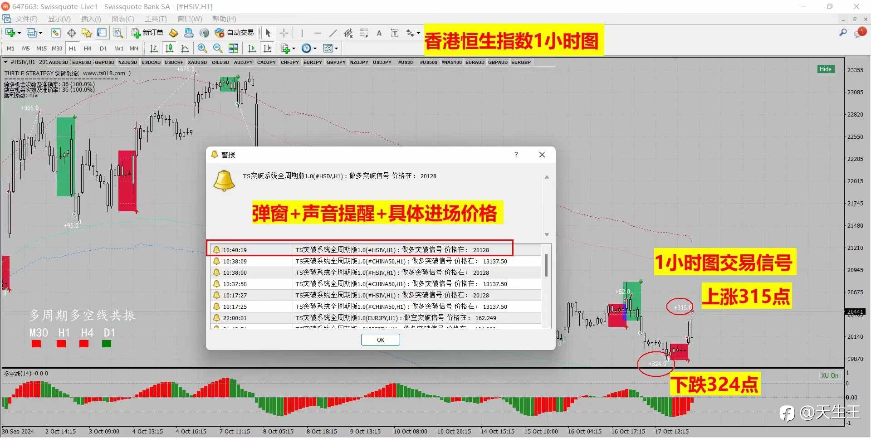Open the Profiles tool
Screen dimensions: 871x438
[31, 33]
